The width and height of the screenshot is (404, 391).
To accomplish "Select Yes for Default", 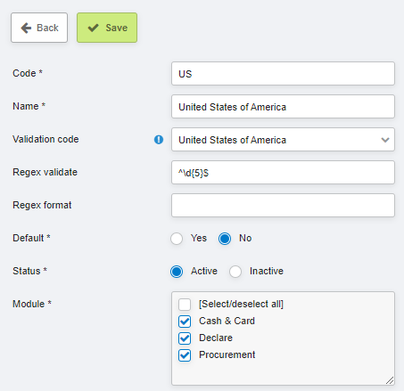I will click(x=177, y=239).
